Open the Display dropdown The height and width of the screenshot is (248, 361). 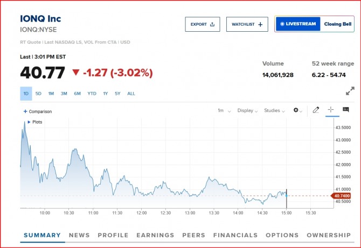point(248,110)
